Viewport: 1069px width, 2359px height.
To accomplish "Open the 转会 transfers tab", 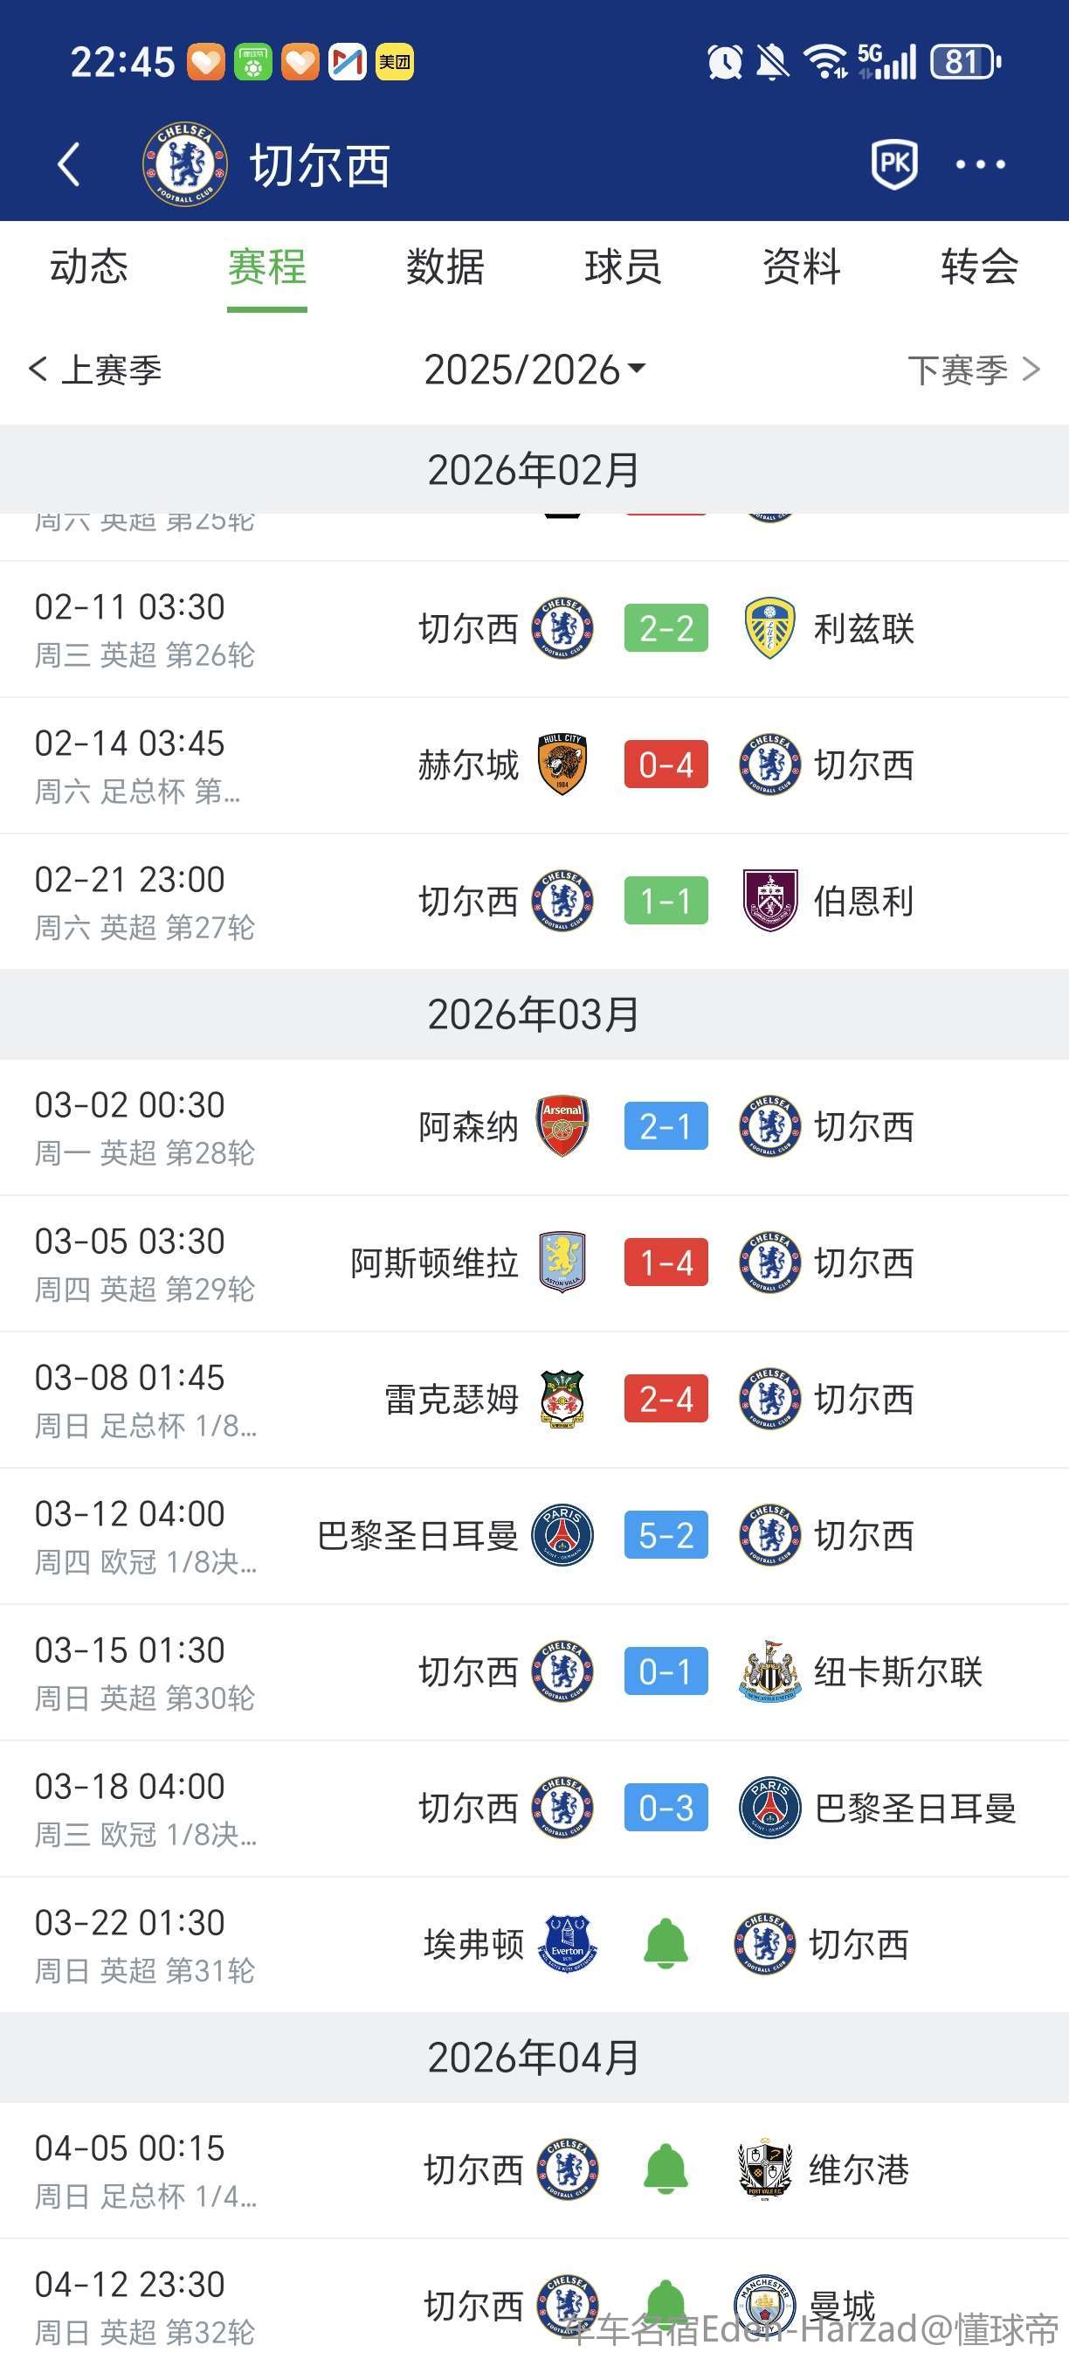I will pyautogui.click(x=978, y=267).
